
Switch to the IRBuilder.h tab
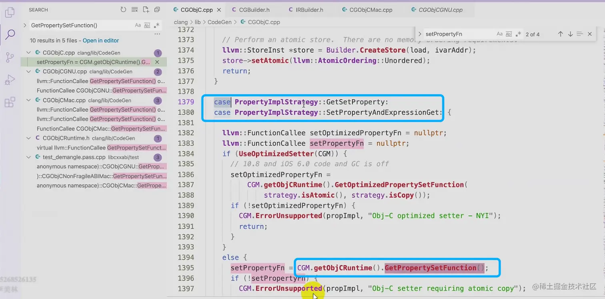309,10
